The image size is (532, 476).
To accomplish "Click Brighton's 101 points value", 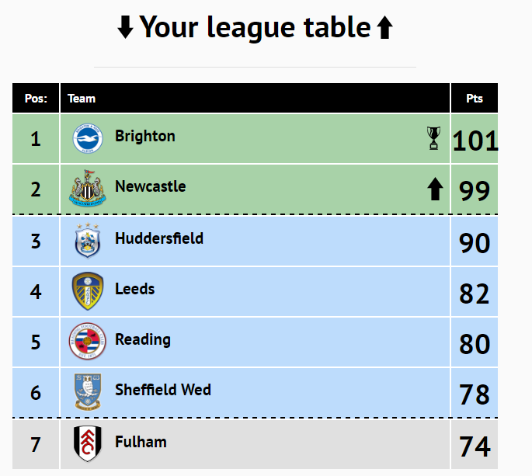I will pos(475,141).
